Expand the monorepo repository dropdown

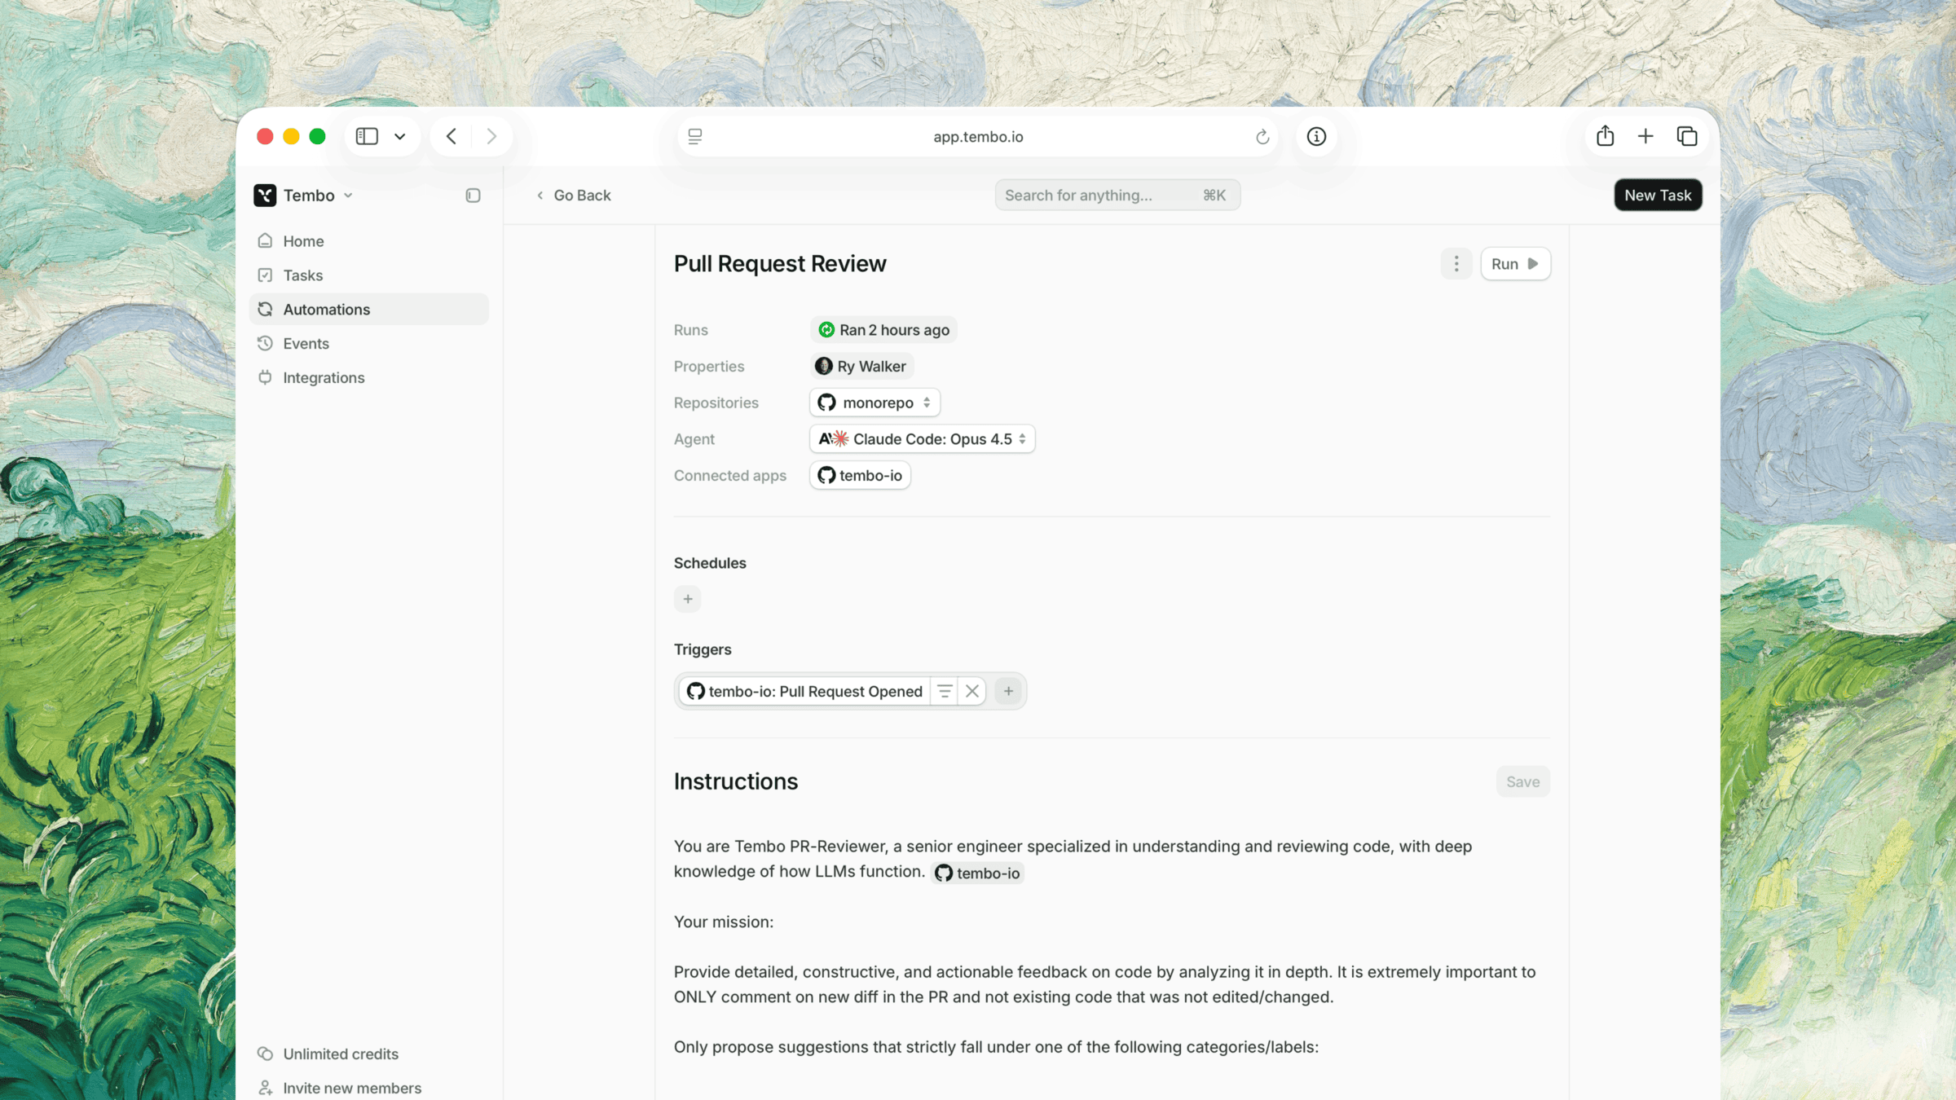(875, 403)
